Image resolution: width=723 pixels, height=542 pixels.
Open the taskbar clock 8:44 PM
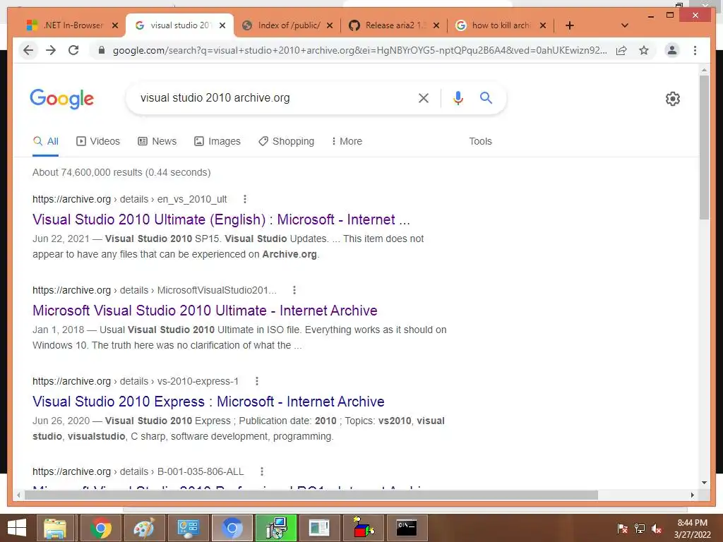pyautogui.click(x=692, y=529)
